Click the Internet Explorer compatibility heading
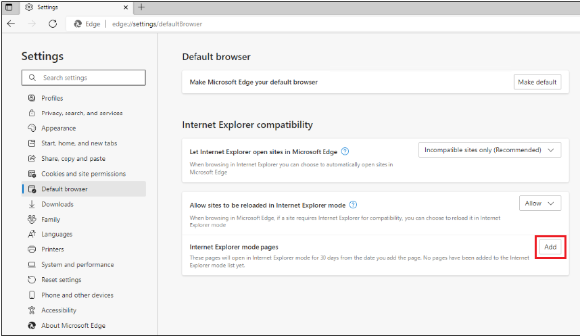Viewport: 580px width, 336px height. point(247,124)
